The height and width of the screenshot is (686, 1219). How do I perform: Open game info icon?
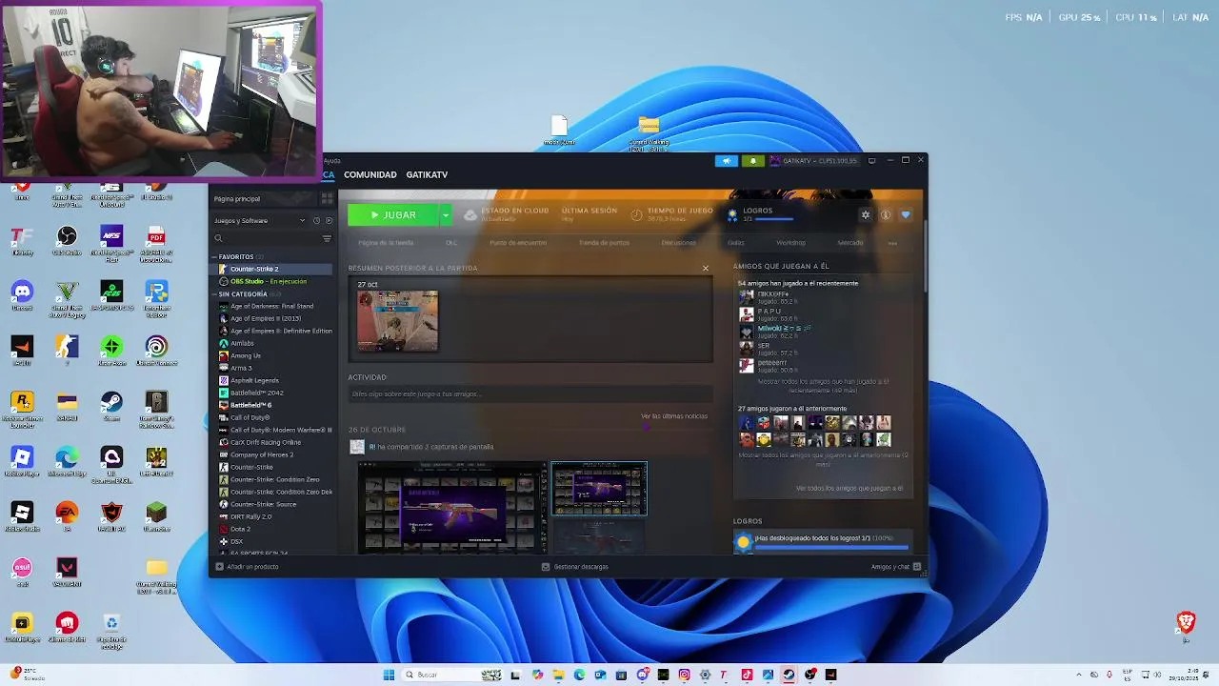click(x=886, y=215)
